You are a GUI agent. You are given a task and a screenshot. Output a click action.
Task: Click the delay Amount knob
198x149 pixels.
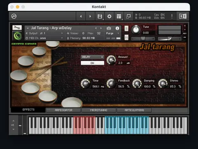(111, 60)
